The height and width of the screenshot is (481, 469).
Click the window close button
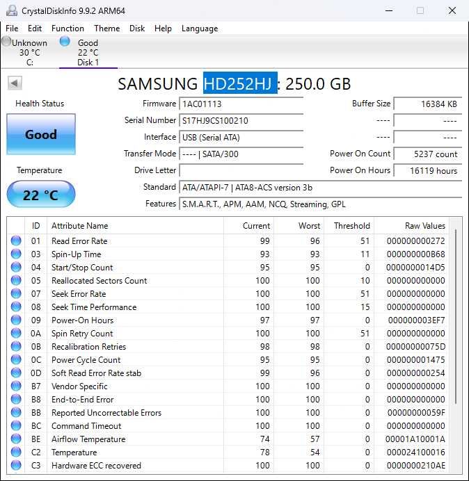pyautogui.click(x=452, y=10)
